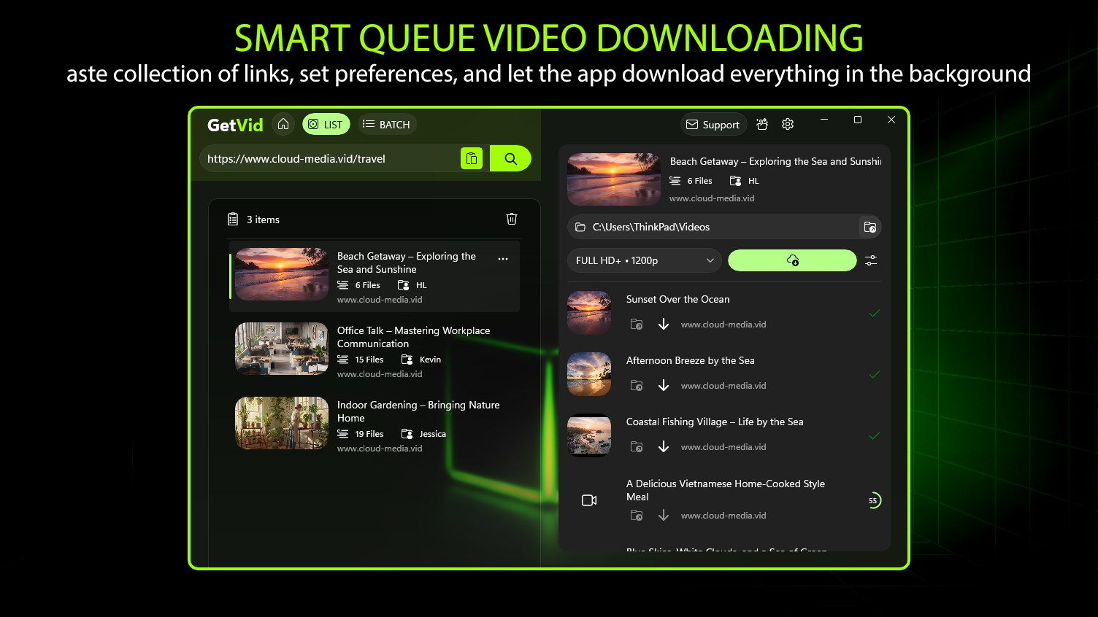Download arrow for Afternoon Breeze by the Sea
Image resolution: width=1098 pixels, height=617 pixels.
click(664, 386)
